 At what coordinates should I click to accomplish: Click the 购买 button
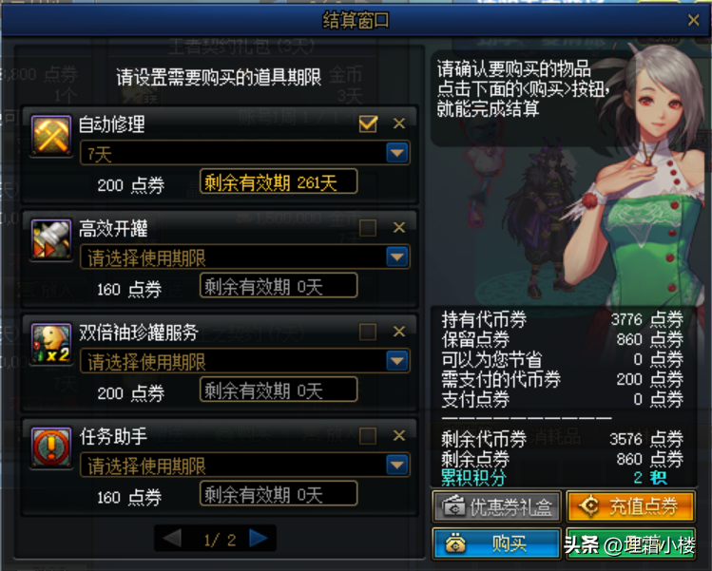click(x=497, y=543)
